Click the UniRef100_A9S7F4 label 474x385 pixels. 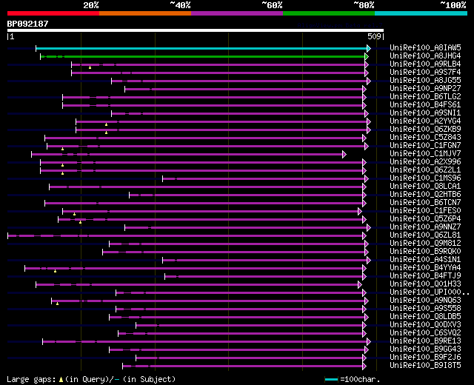(x=425, y=72)
